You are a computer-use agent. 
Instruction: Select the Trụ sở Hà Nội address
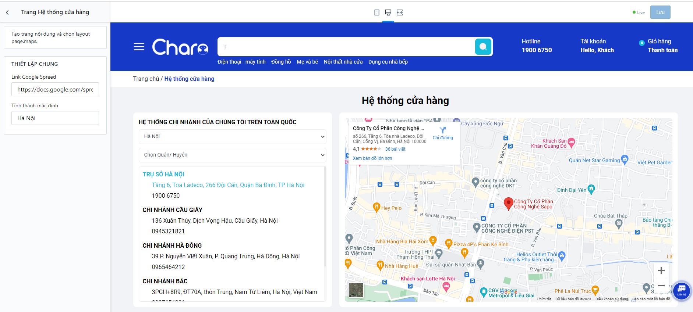tap(228, 185)
